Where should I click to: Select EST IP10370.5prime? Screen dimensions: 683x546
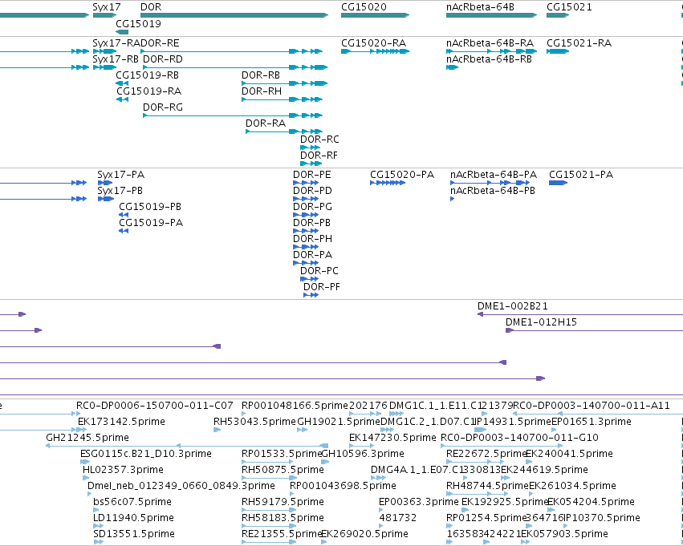[565, 526]
